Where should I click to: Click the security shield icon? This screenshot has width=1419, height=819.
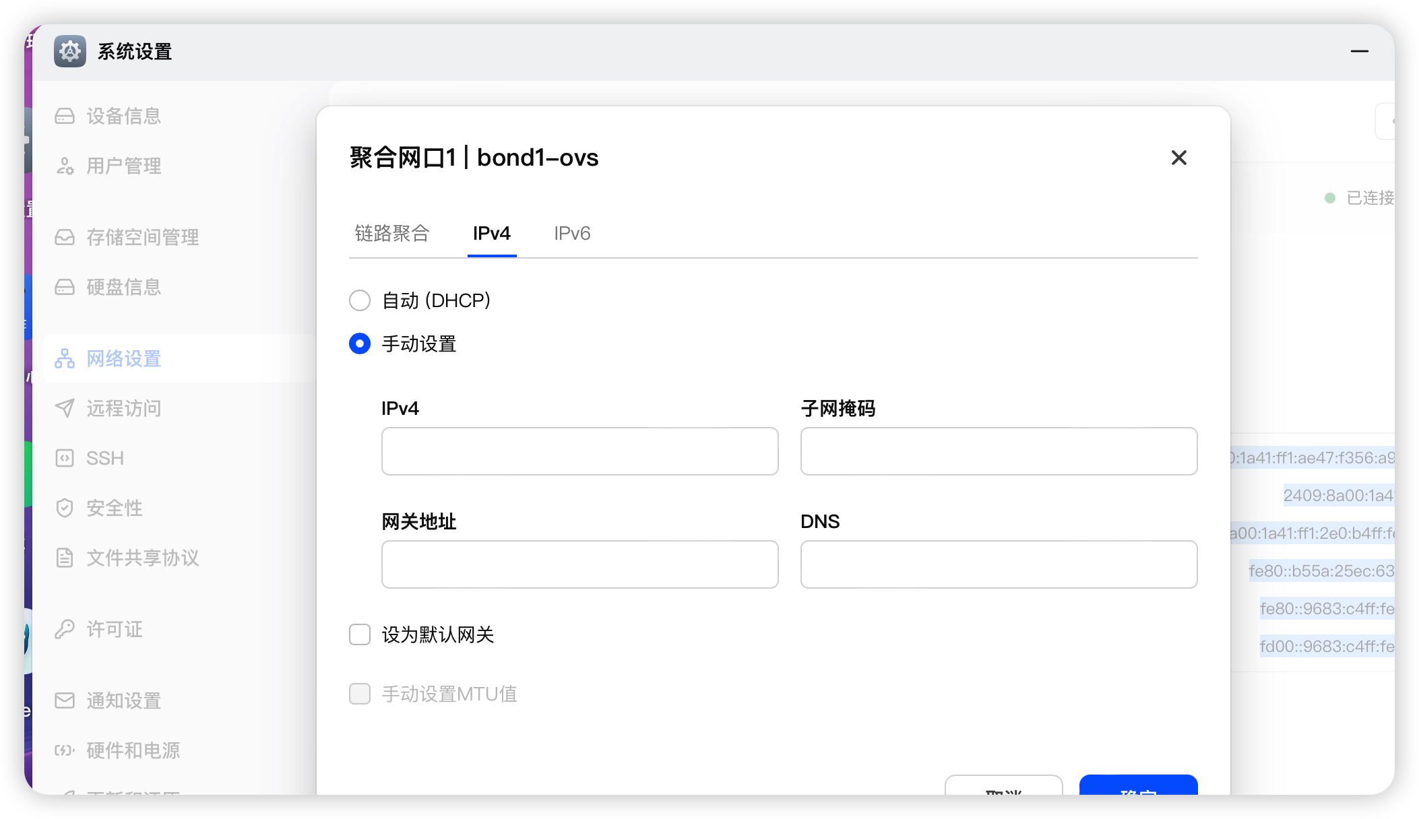65,509
